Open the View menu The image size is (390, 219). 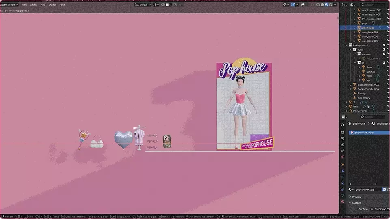[x=24, y=5]
